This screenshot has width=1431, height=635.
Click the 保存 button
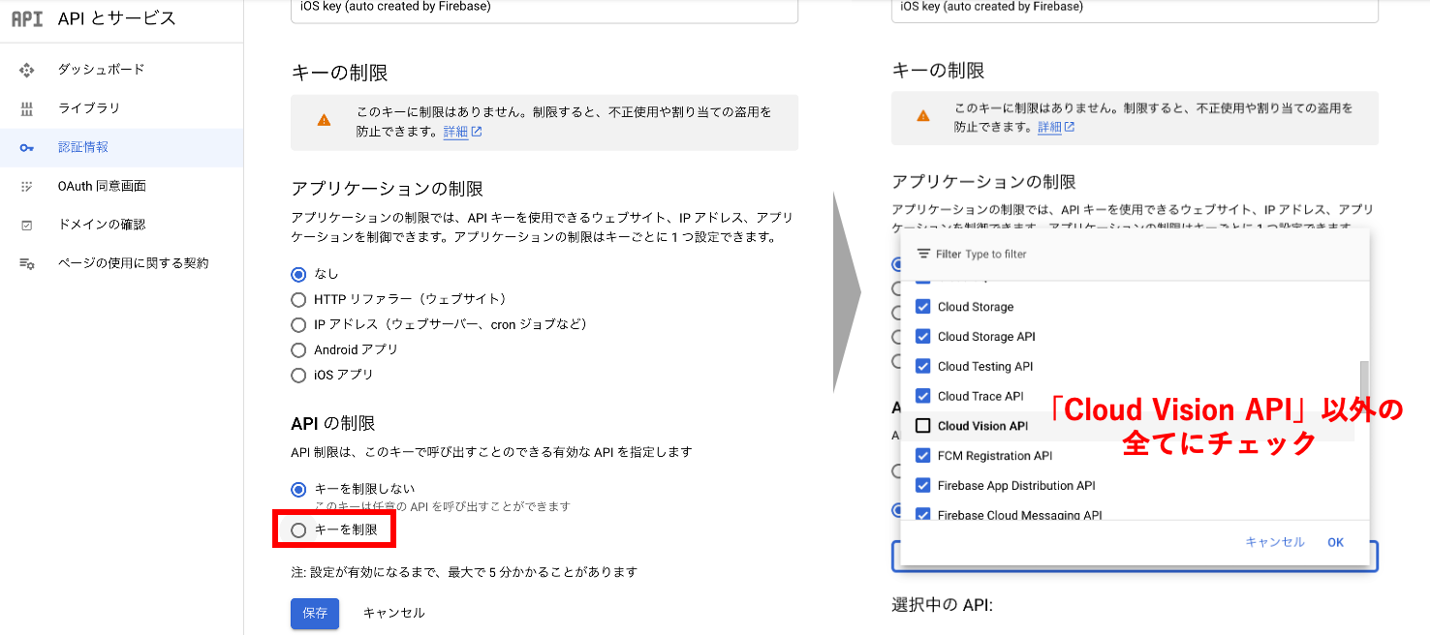click(315, 613)
